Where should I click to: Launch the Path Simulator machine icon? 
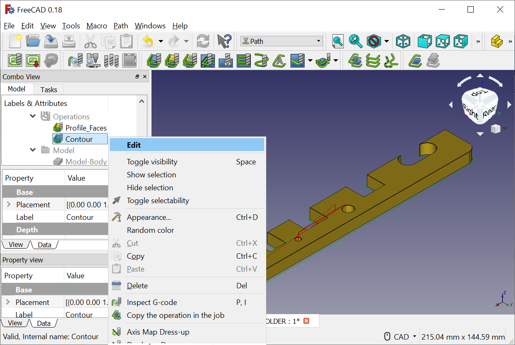pos(93,61)
